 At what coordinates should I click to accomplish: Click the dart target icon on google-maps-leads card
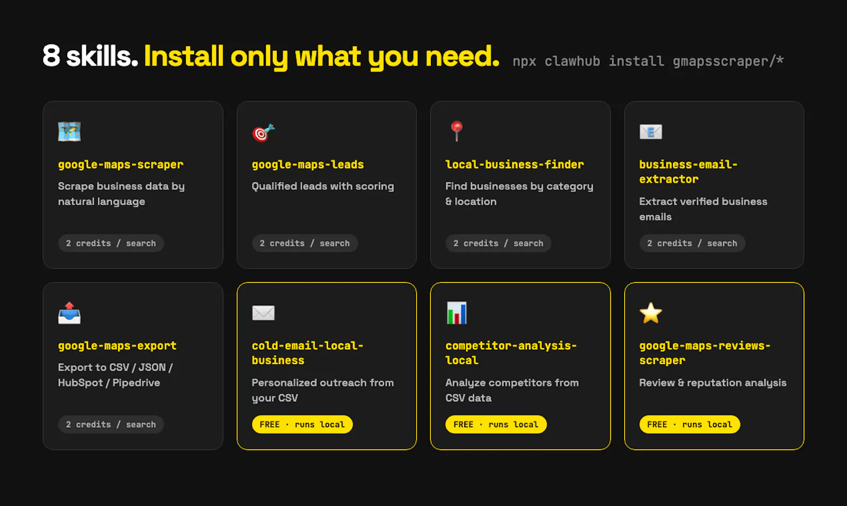264,132
